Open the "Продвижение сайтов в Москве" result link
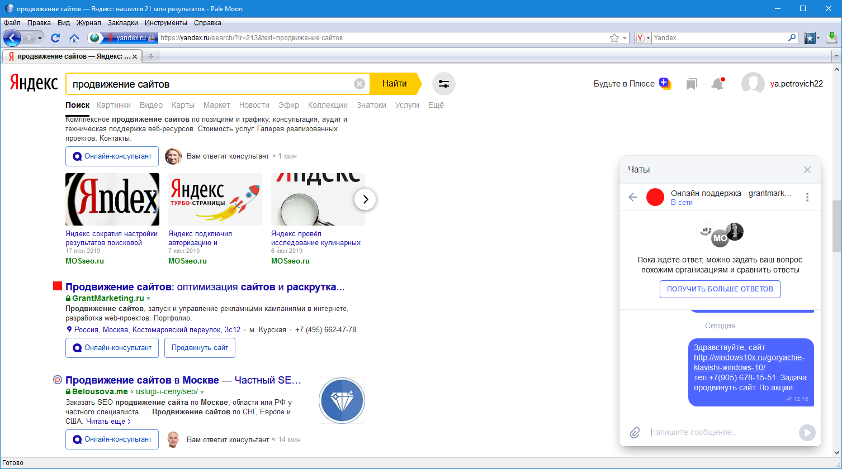 (183, 380)
